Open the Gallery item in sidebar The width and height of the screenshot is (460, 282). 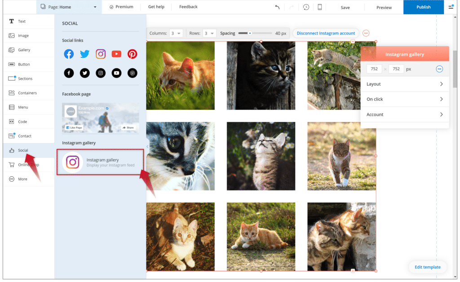point(24,50)
